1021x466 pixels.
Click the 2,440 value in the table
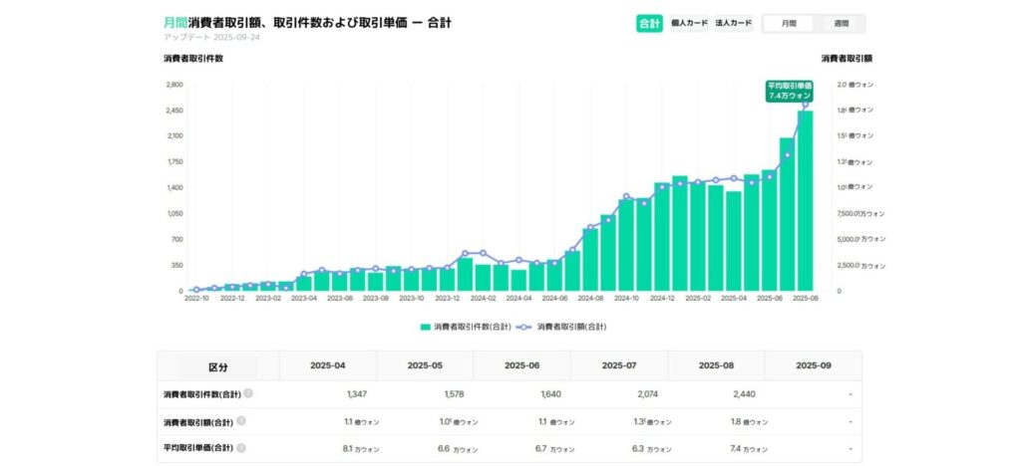tap(743, 394)
